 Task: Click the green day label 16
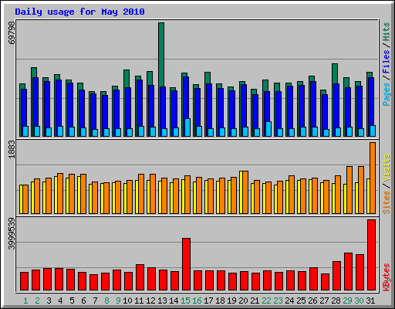coord(197,301)
